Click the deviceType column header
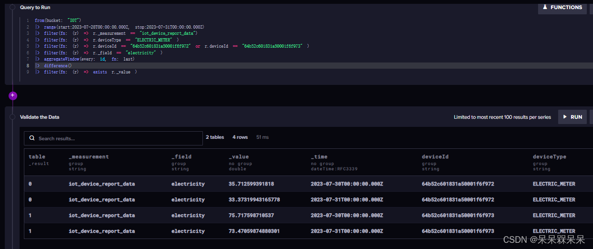593x249 pixels. [x=550, y=156]
